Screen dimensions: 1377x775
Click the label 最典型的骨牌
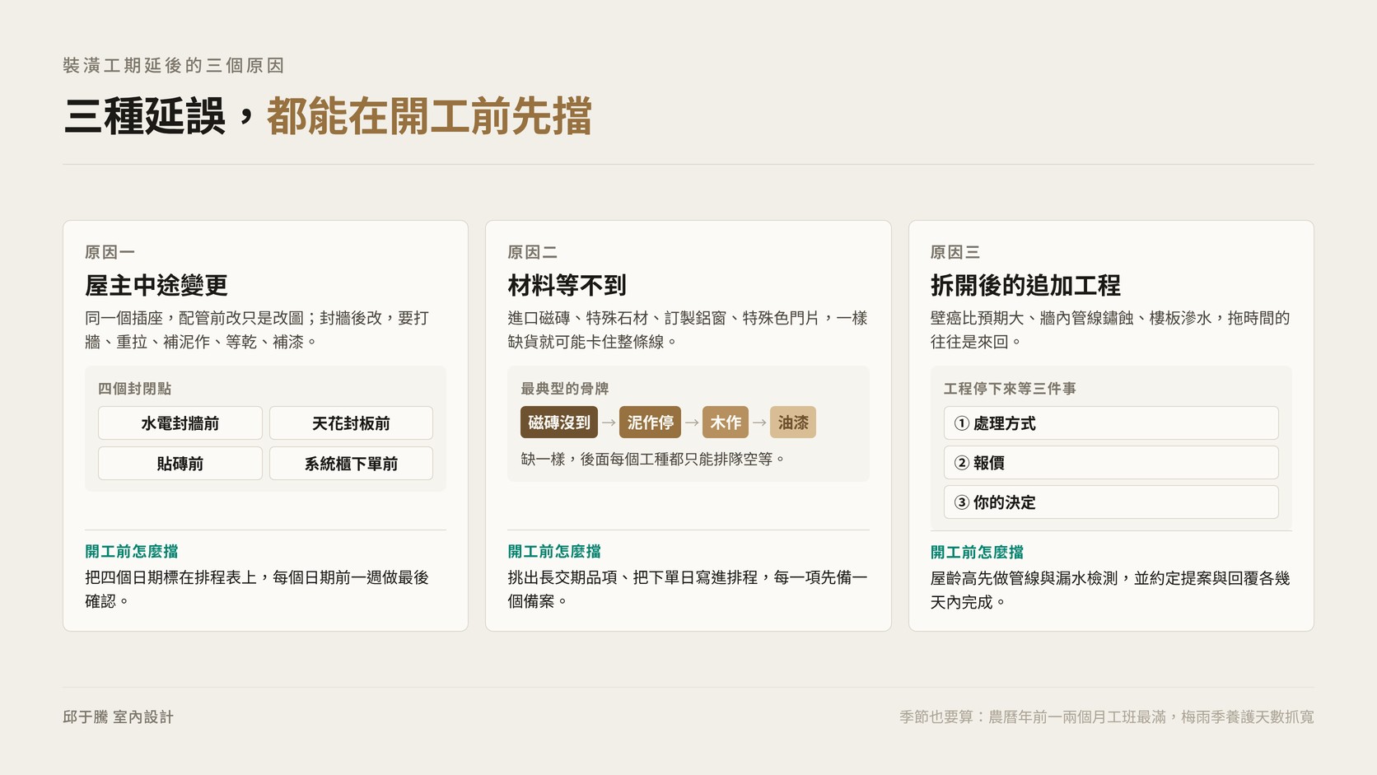[x=564, y=389]
